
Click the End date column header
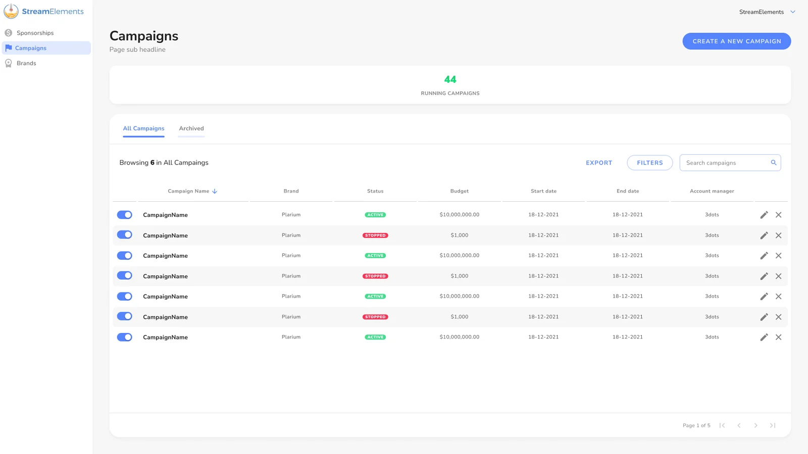tap(628, 191)
